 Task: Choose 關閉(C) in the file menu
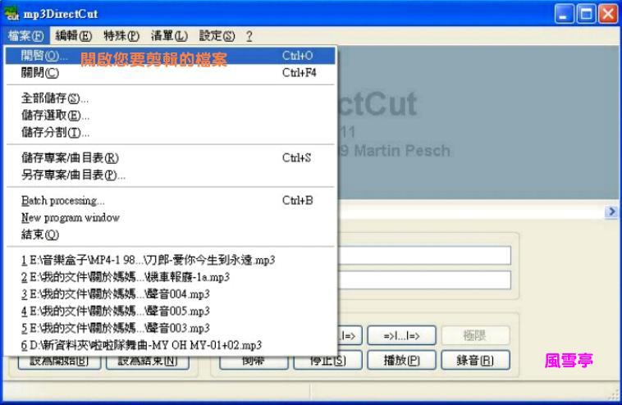pyautogui.click(x=170, y=72)
